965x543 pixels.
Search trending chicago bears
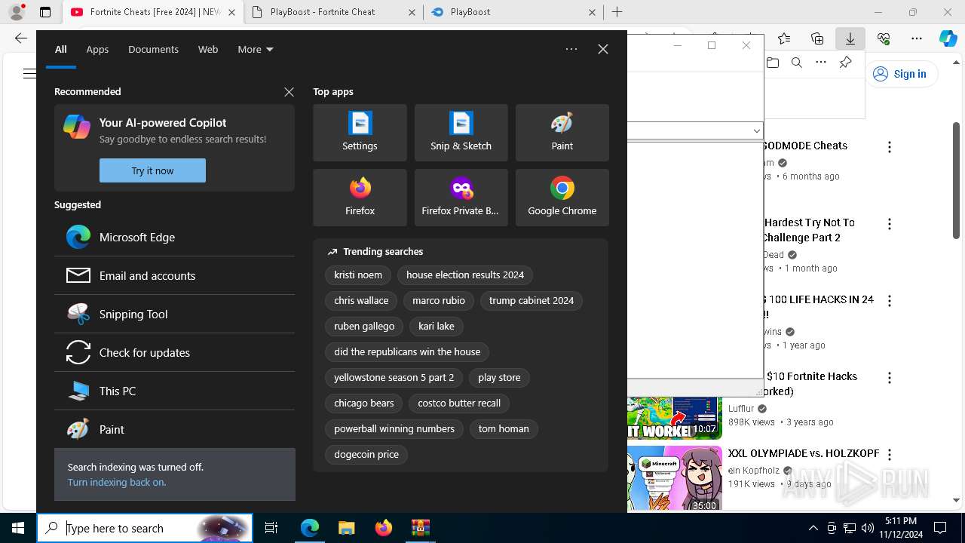(364, 403)
